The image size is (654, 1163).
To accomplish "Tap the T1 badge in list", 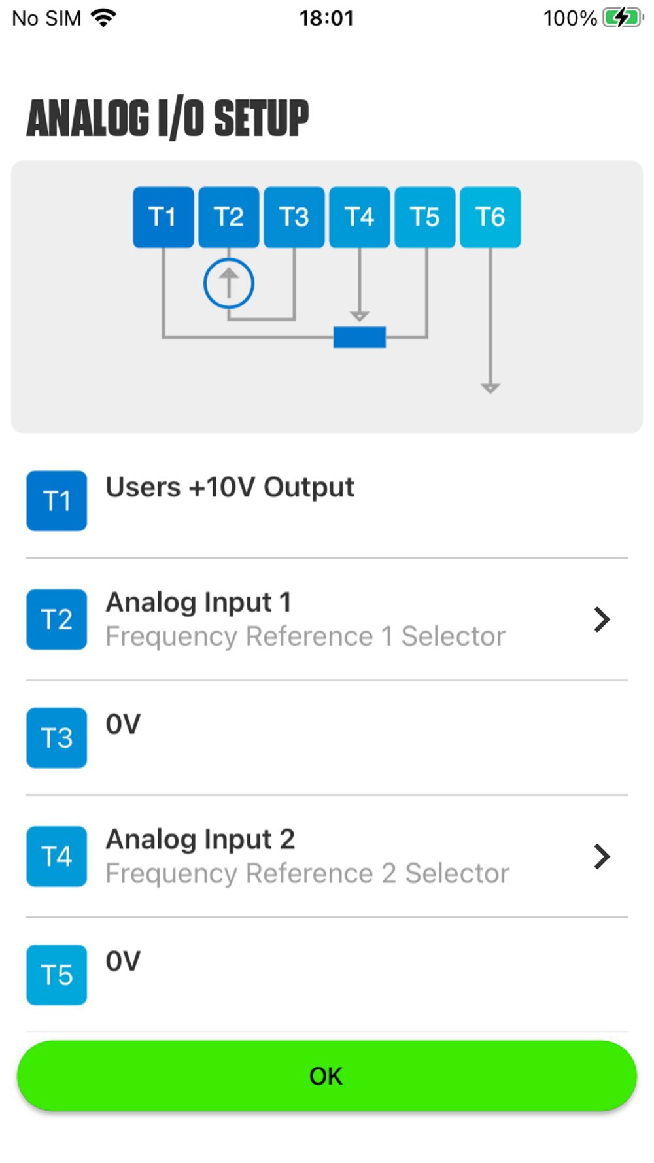I will 57,501.
